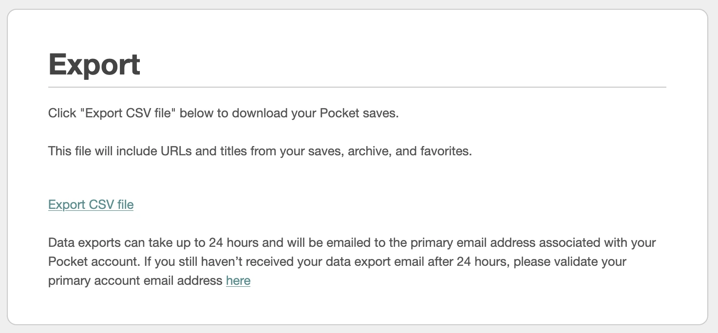Click the sentence about clicking Export CSV
The width and height of the screenshot is (718, 333).
point(223,112)
